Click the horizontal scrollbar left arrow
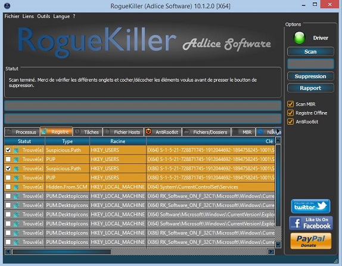342x266 pixels. point(8,252)
